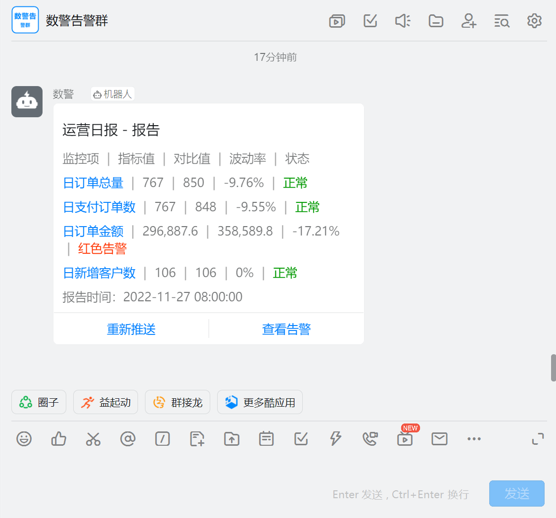Open the DING mail envelope icon
The image size is (556, 518).
pos(439,439)
